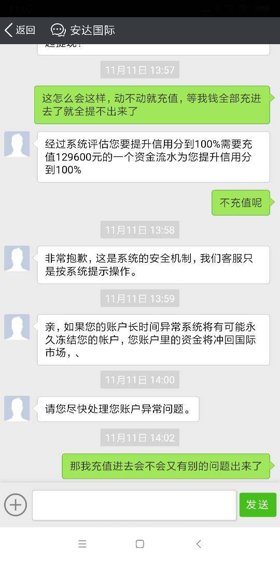Tap avatar beside 非常抱歉 message

click(17, 258)
